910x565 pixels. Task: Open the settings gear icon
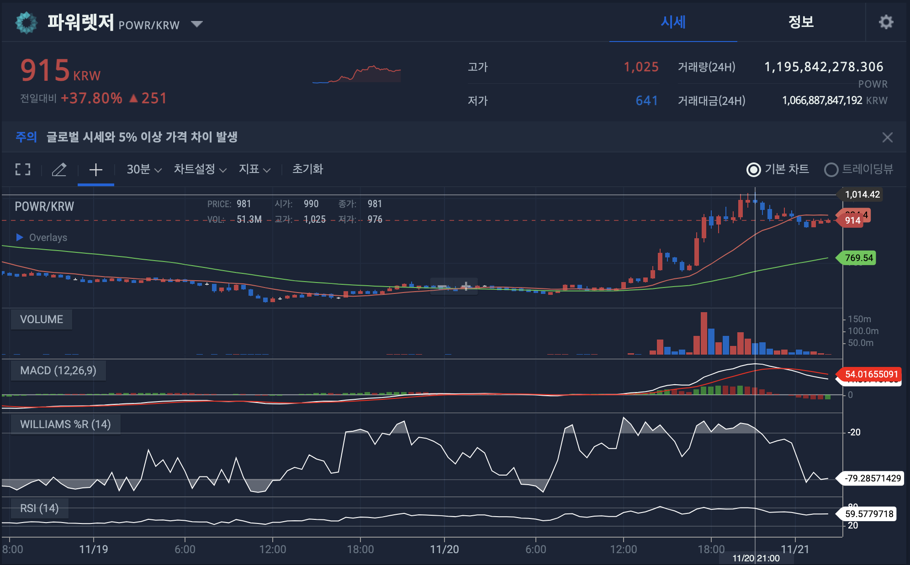click(886, 22)
